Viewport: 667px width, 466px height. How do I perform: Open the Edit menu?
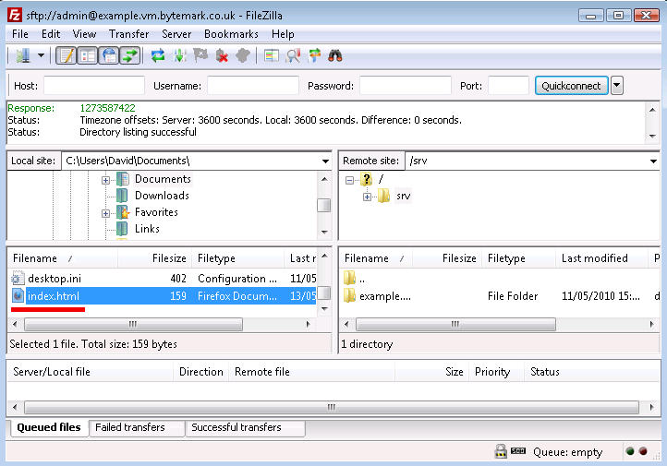(51, 34)
